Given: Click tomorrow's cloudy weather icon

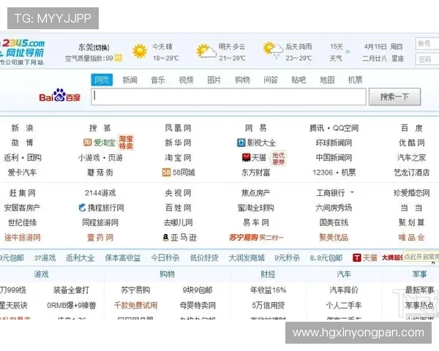Looking at the screenshot, I should 206,51.
